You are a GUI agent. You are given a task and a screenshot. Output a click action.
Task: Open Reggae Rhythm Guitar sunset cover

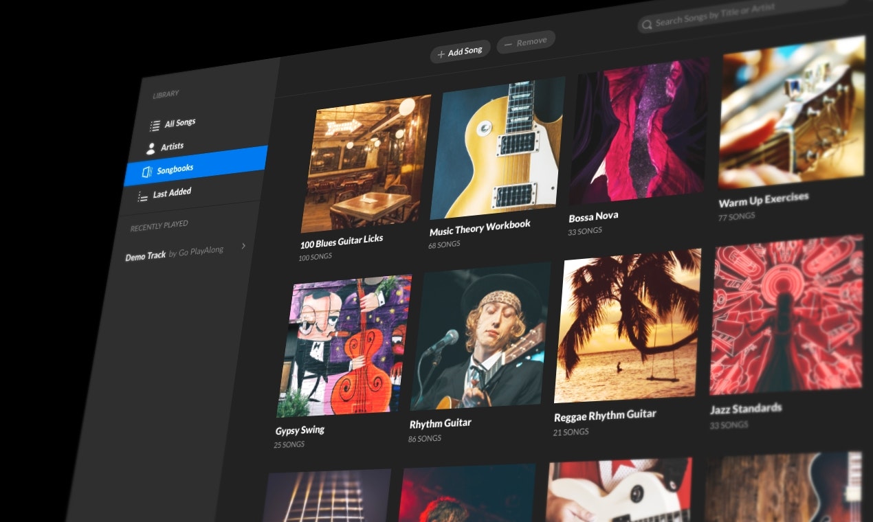628,326
